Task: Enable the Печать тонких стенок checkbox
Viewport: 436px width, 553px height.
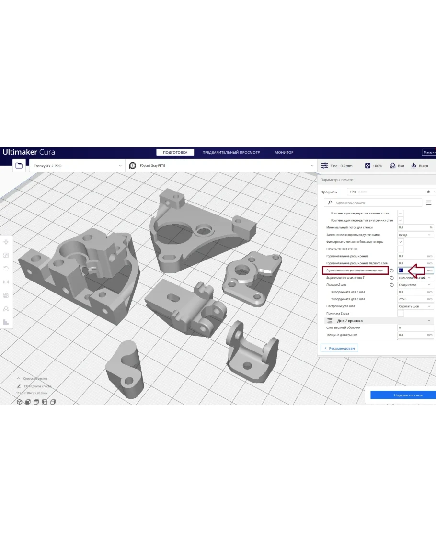Action: [401, 249]
